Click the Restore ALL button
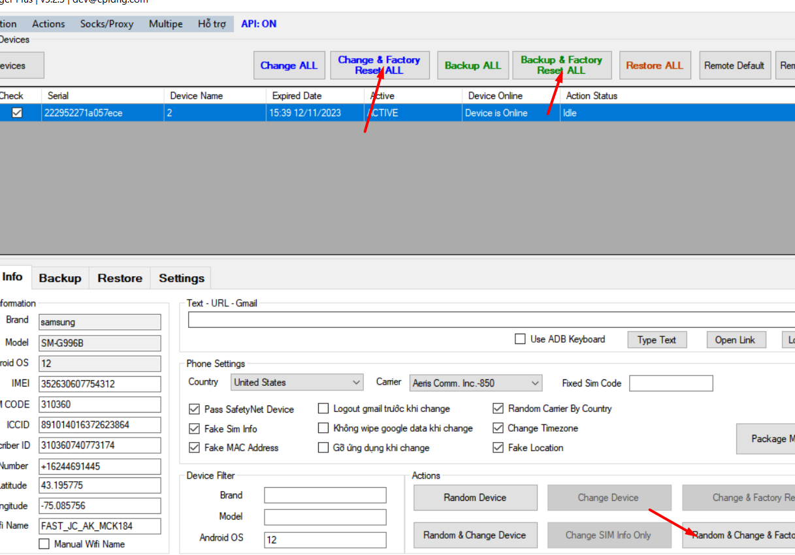Image resolution: width=795 pixels, height=555 pixels. click(x=654, y=65)
